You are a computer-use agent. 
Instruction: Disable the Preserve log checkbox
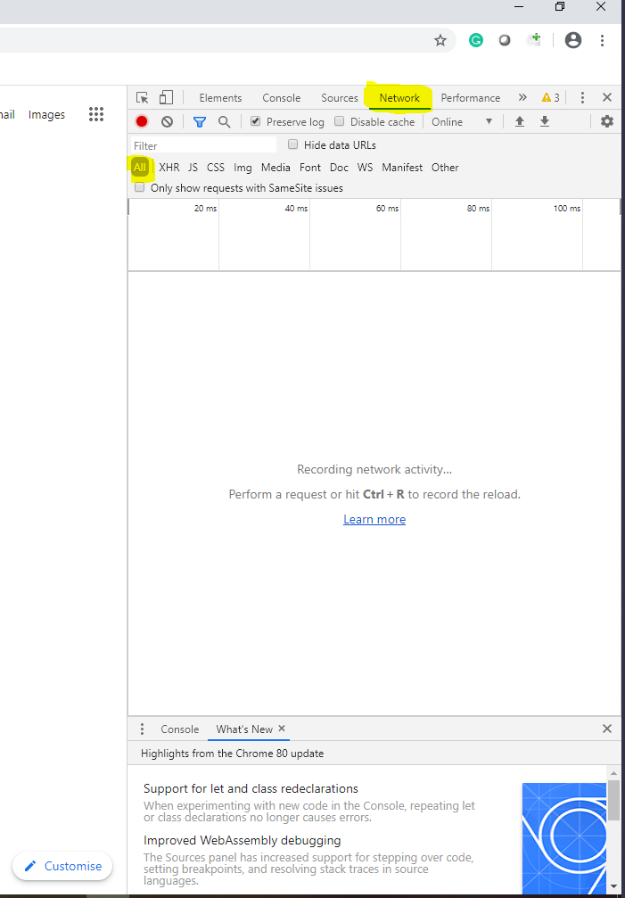(256, 121)
